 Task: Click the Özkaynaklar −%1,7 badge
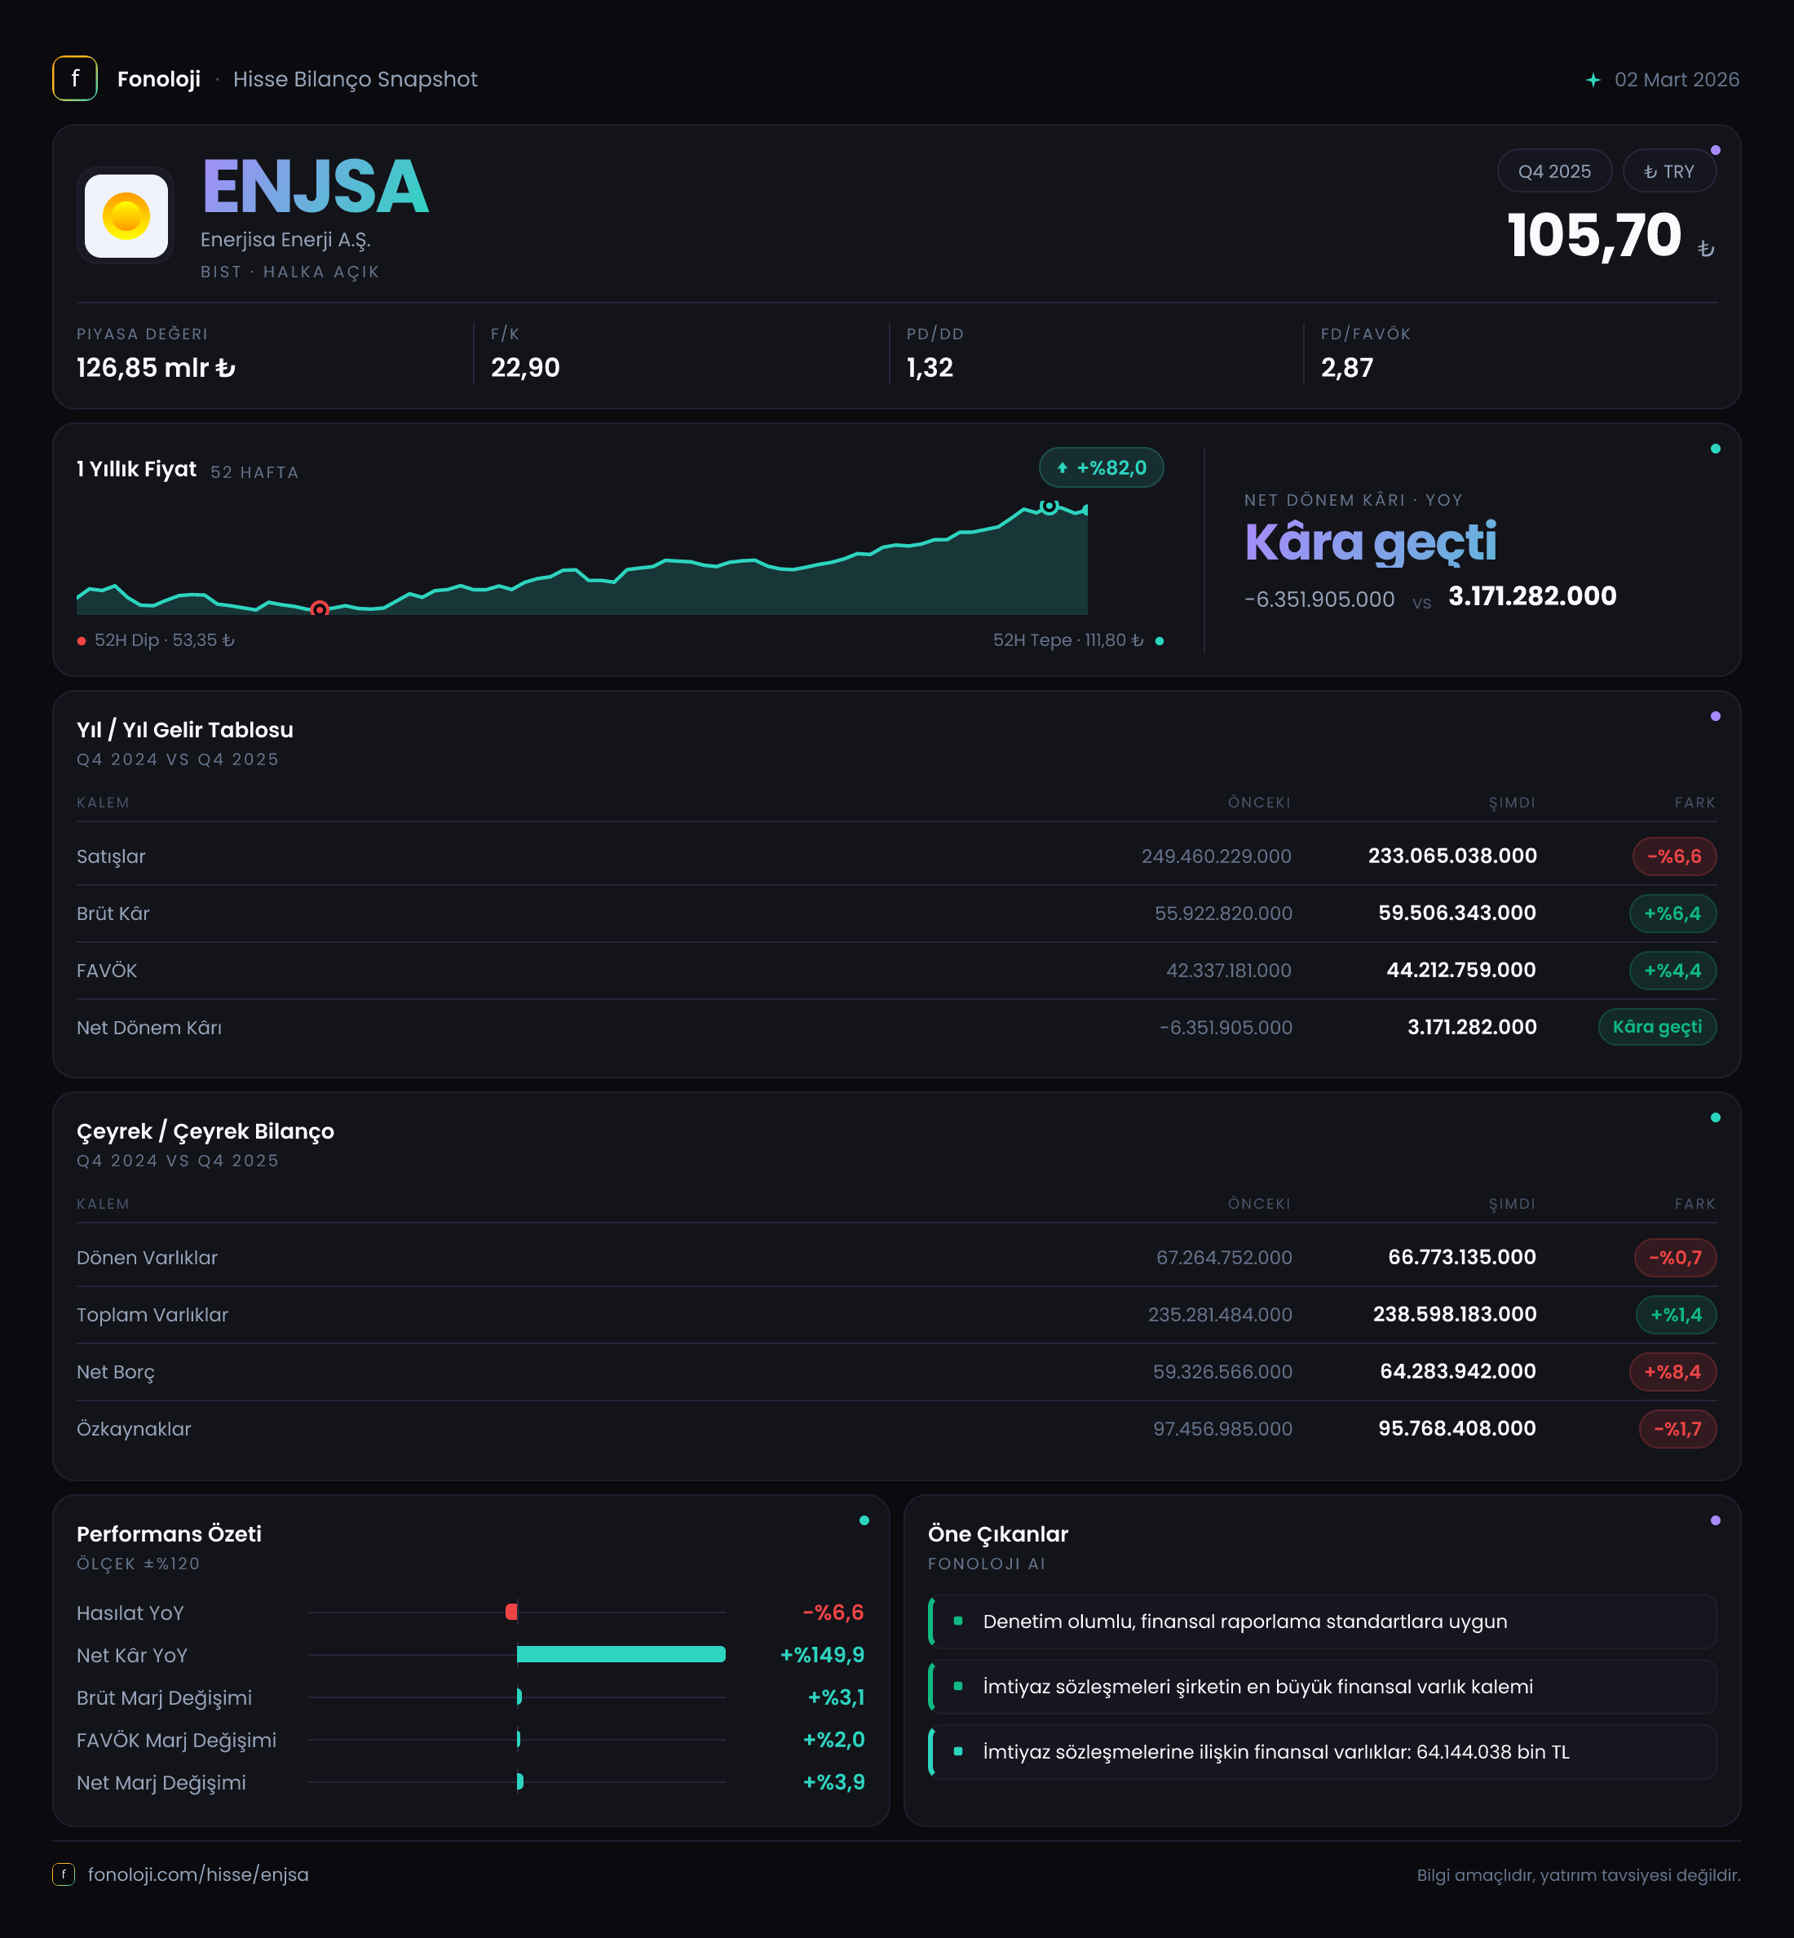pyautogui.click(x=1677, y=1429)
